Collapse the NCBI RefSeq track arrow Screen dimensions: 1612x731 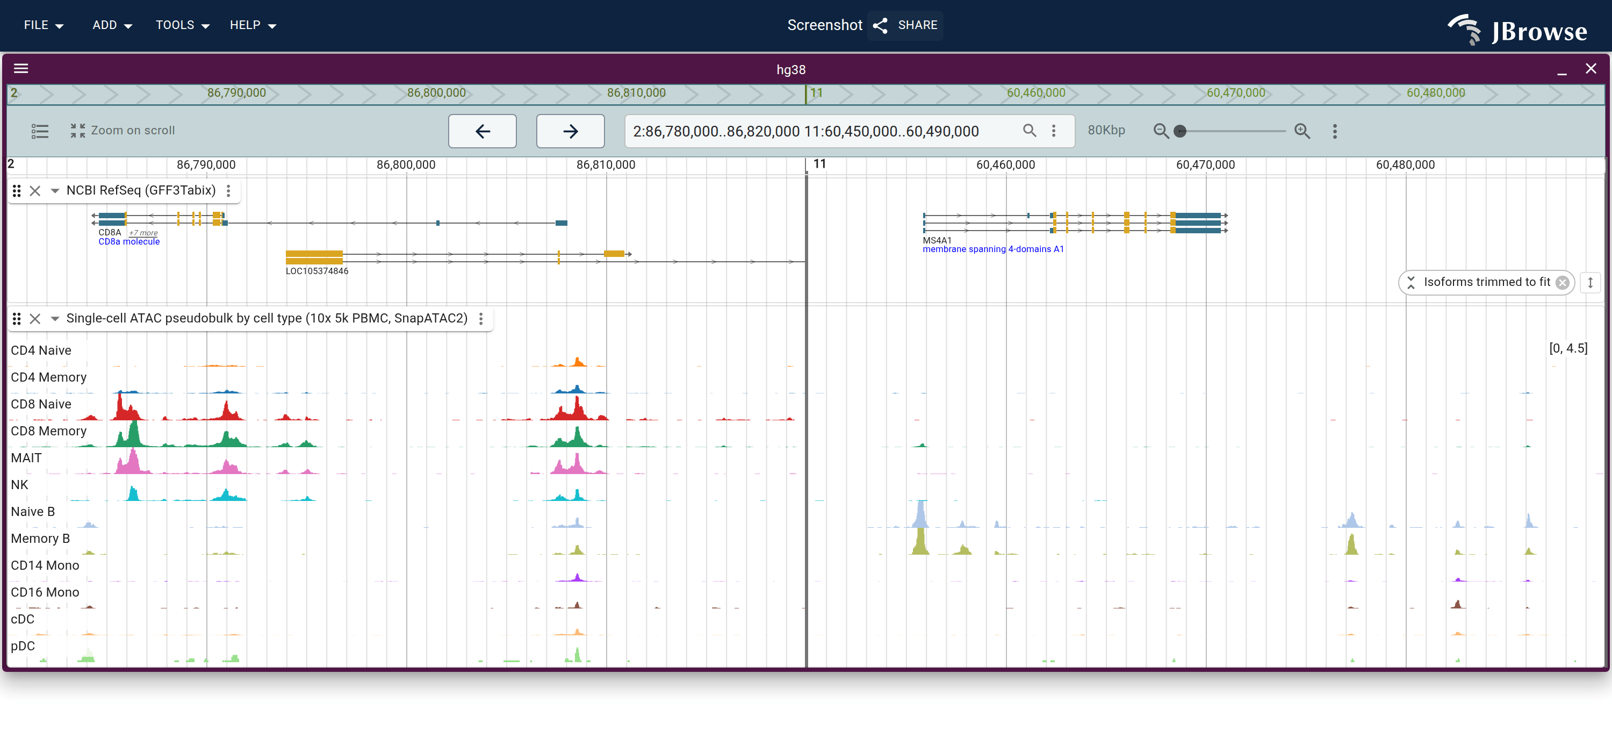[55, 191]
